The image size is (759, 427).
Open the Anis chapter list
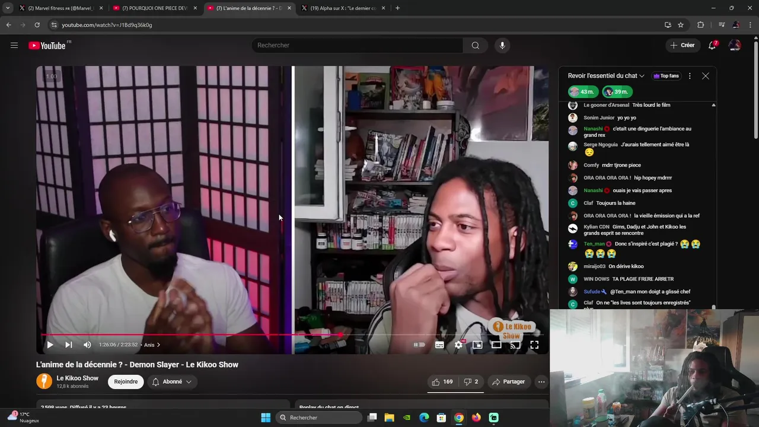pos(152,345)
